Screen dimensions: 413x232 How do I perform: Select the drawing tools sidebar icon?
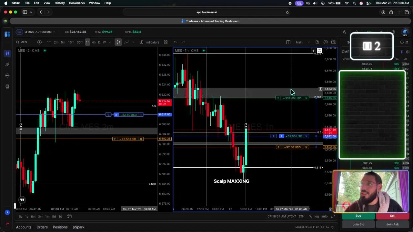click(x=7, y=53)
